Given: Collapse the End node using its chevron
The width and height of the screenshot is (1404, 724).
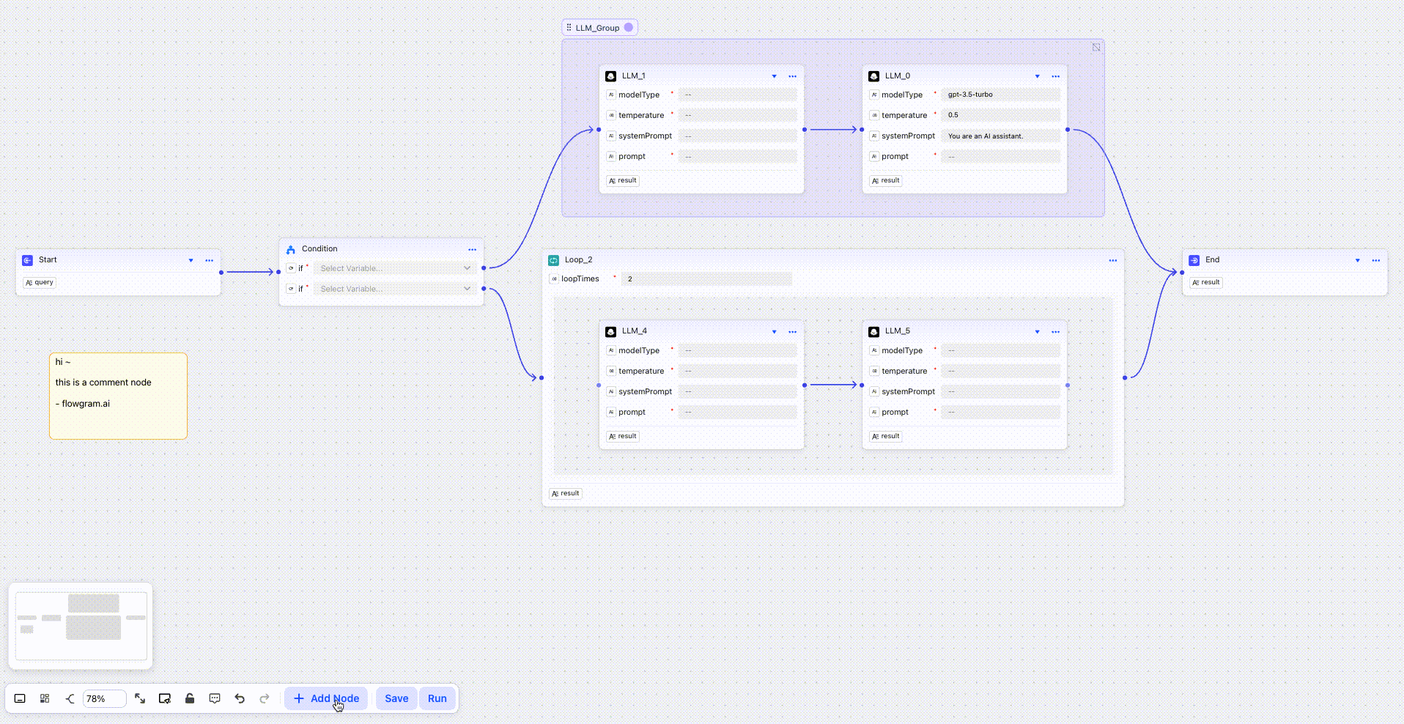Looking at the screenshot, I should coord(1356,259).
